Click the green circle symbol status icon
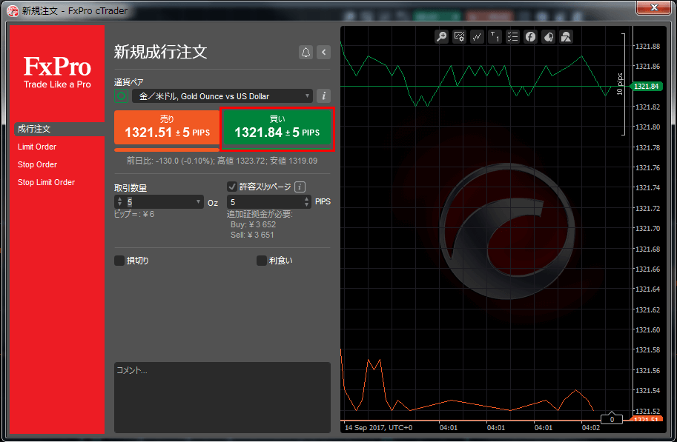The image size is (677, 442). point(122,96)
